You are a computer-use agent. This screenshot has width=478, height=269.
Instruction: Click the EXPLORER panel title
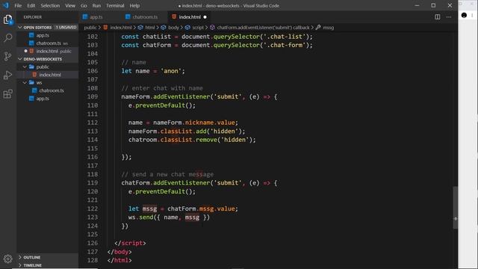pyautogui.click(x=33, y=17)
